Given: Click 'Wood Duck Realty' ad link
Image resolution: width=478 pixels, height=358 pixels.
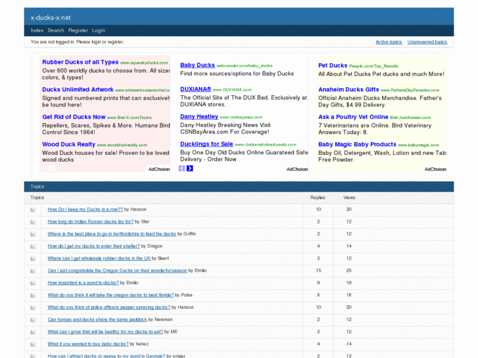Looking at the screenshot, I should point(68,145).
